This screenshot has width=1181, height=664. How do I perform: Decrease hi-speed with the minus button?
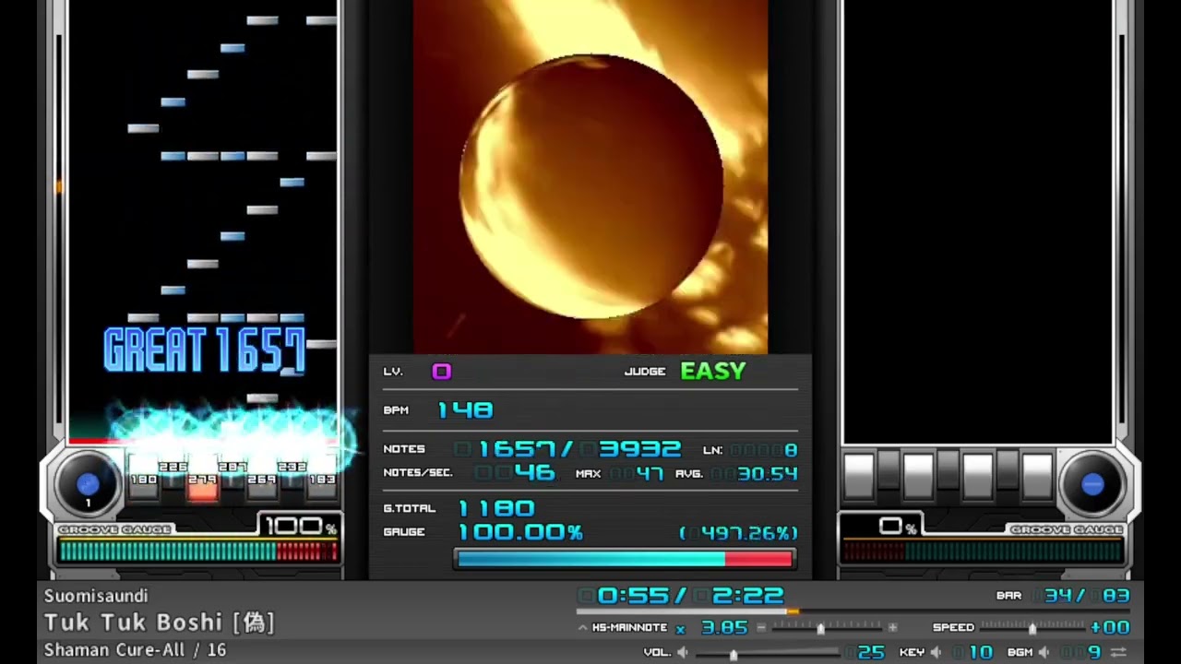click(x=761, y=627)
